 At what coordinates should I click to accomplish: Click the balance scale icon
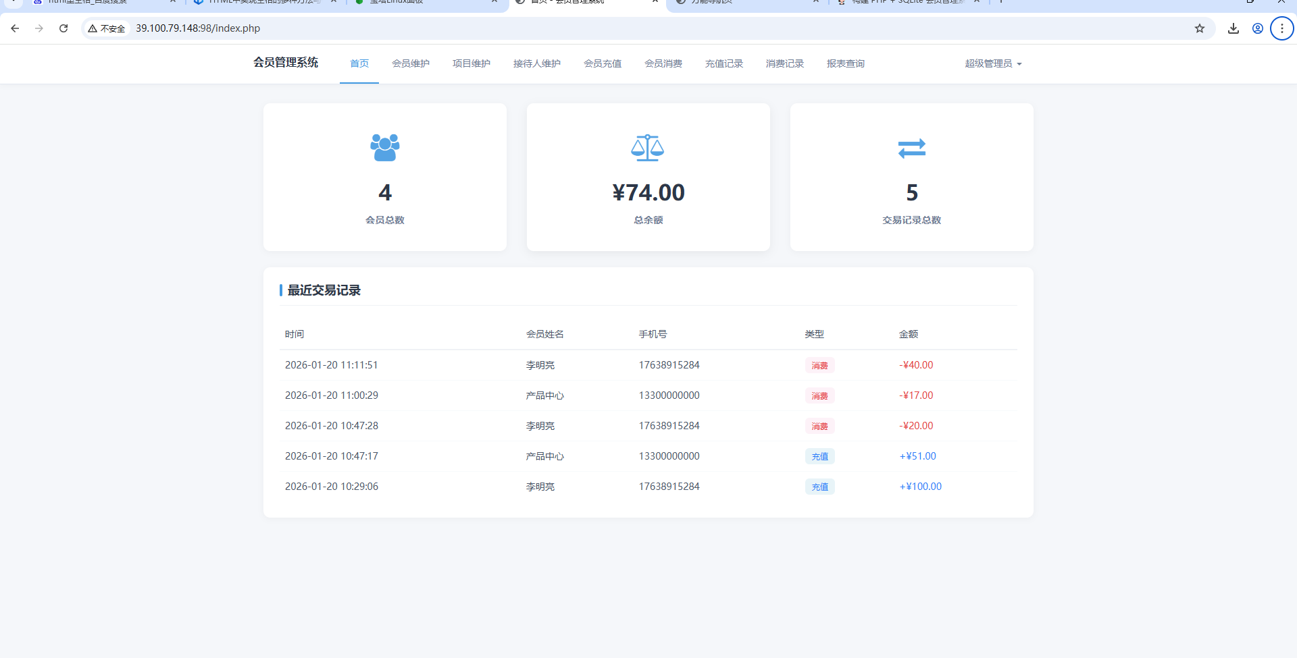click(647, 148)
